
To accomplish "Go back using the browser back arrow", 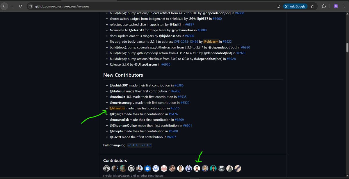I will pyautogui.click(x=4, y=6).
